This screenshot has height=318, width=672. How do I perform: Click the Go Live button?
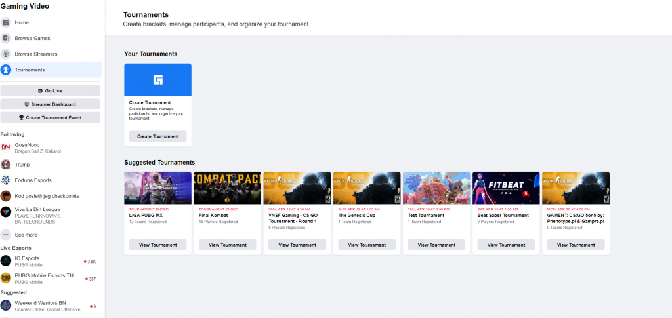(x=50, y=90)
